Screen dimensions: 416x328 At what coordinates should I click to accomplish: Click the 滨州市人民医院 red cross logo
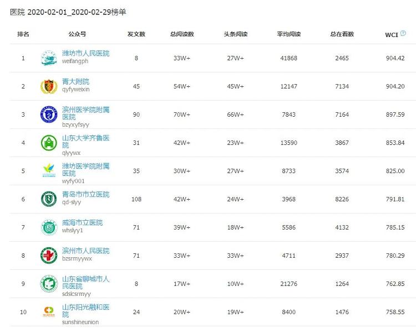pyautogui.click(x=49, y=256)
